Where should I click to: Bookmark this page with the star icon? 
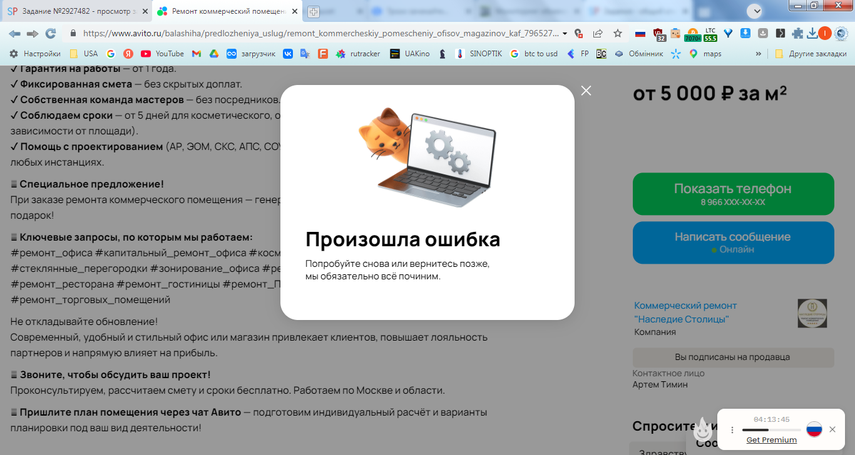[x=618, y=33]
